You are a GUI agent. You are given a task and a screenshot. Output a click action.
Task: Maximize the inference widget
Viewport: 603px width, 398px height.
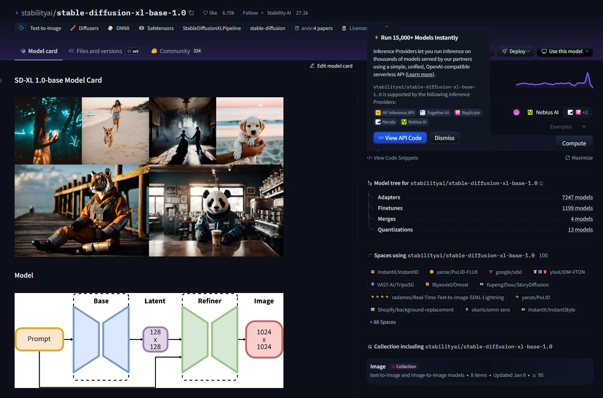[579, 158]
